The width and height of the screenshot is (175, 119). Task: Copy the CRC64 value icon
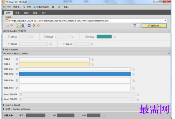[51, 44]
